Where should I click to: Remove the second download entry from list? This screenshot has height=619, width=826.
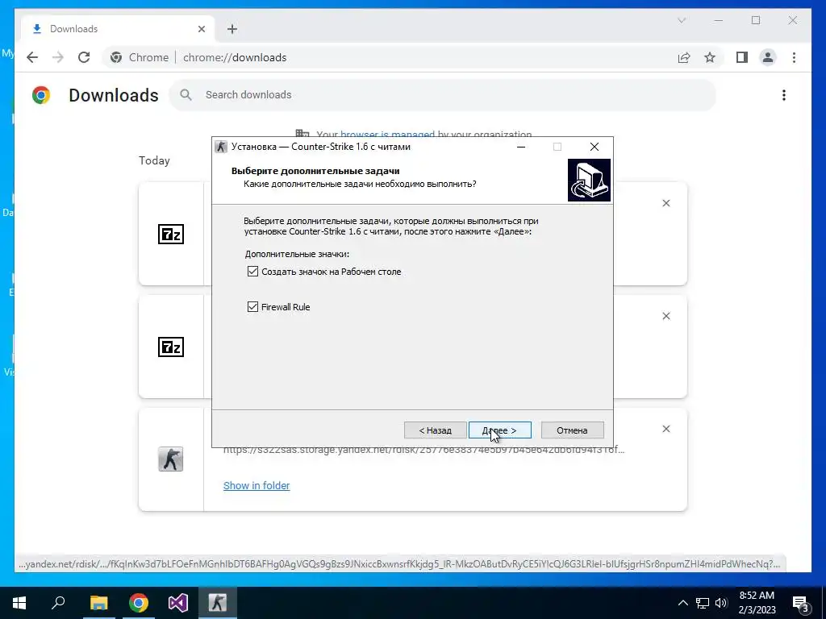[665, 316]
